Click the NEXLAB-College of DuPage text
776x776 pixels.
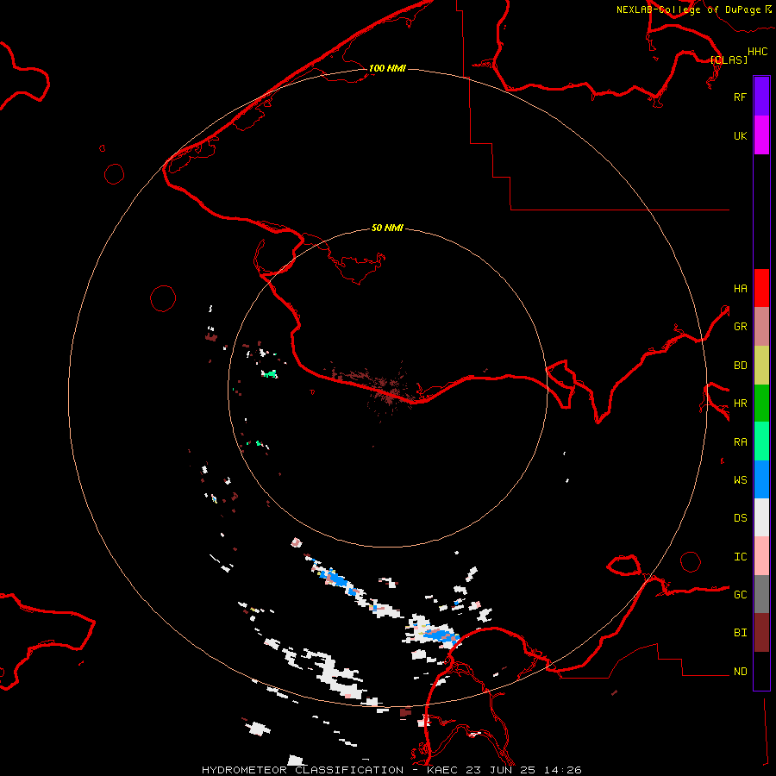(688, 9)
